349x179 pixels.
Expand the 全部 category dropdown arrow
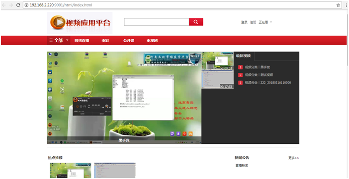[x=67, y=41]
